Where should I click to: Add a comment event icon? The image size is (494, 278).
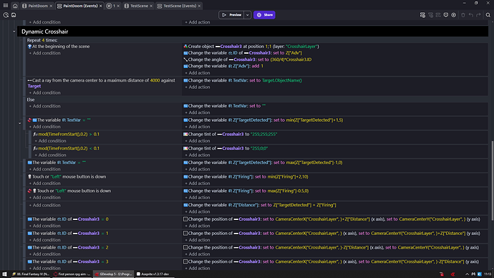click(446, 15)
